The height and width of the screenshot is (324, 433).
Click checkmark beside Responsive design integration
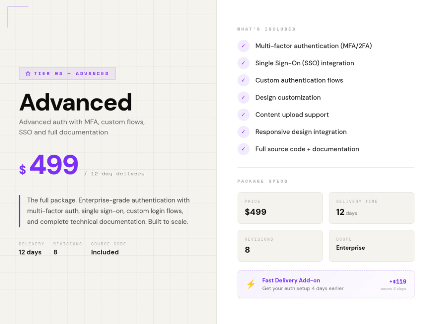click(243, 132)
